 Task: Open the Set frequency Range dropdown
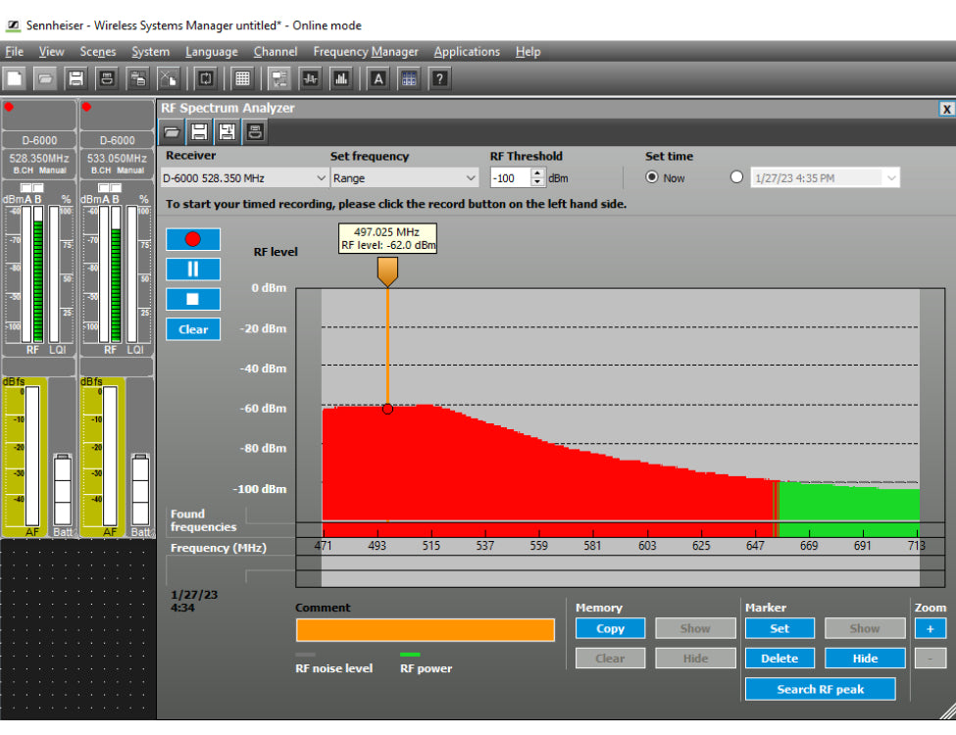click(470, 178)
